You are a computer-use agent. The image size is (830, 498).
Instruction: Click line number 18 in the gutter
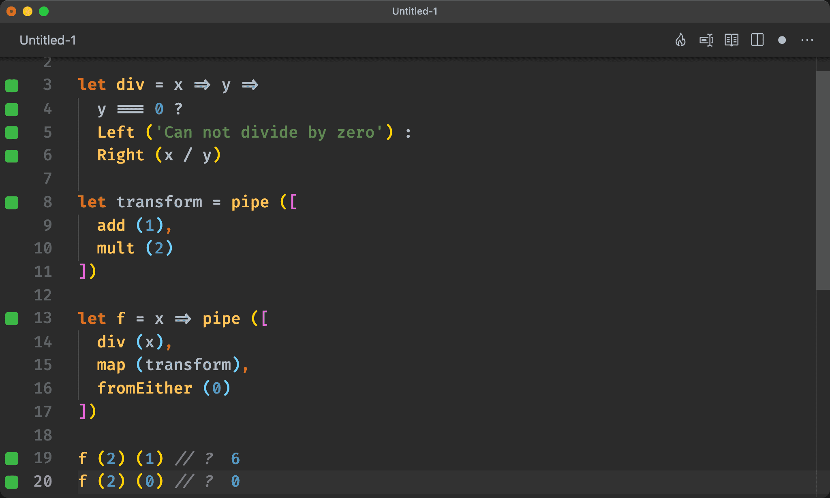pos(43,435)
